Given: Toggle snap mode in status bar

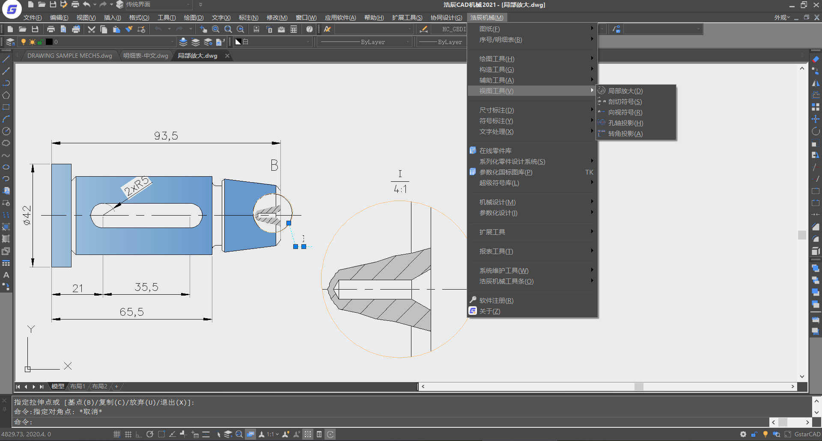Looking at the screenshot, I should (x=117, y=434).
